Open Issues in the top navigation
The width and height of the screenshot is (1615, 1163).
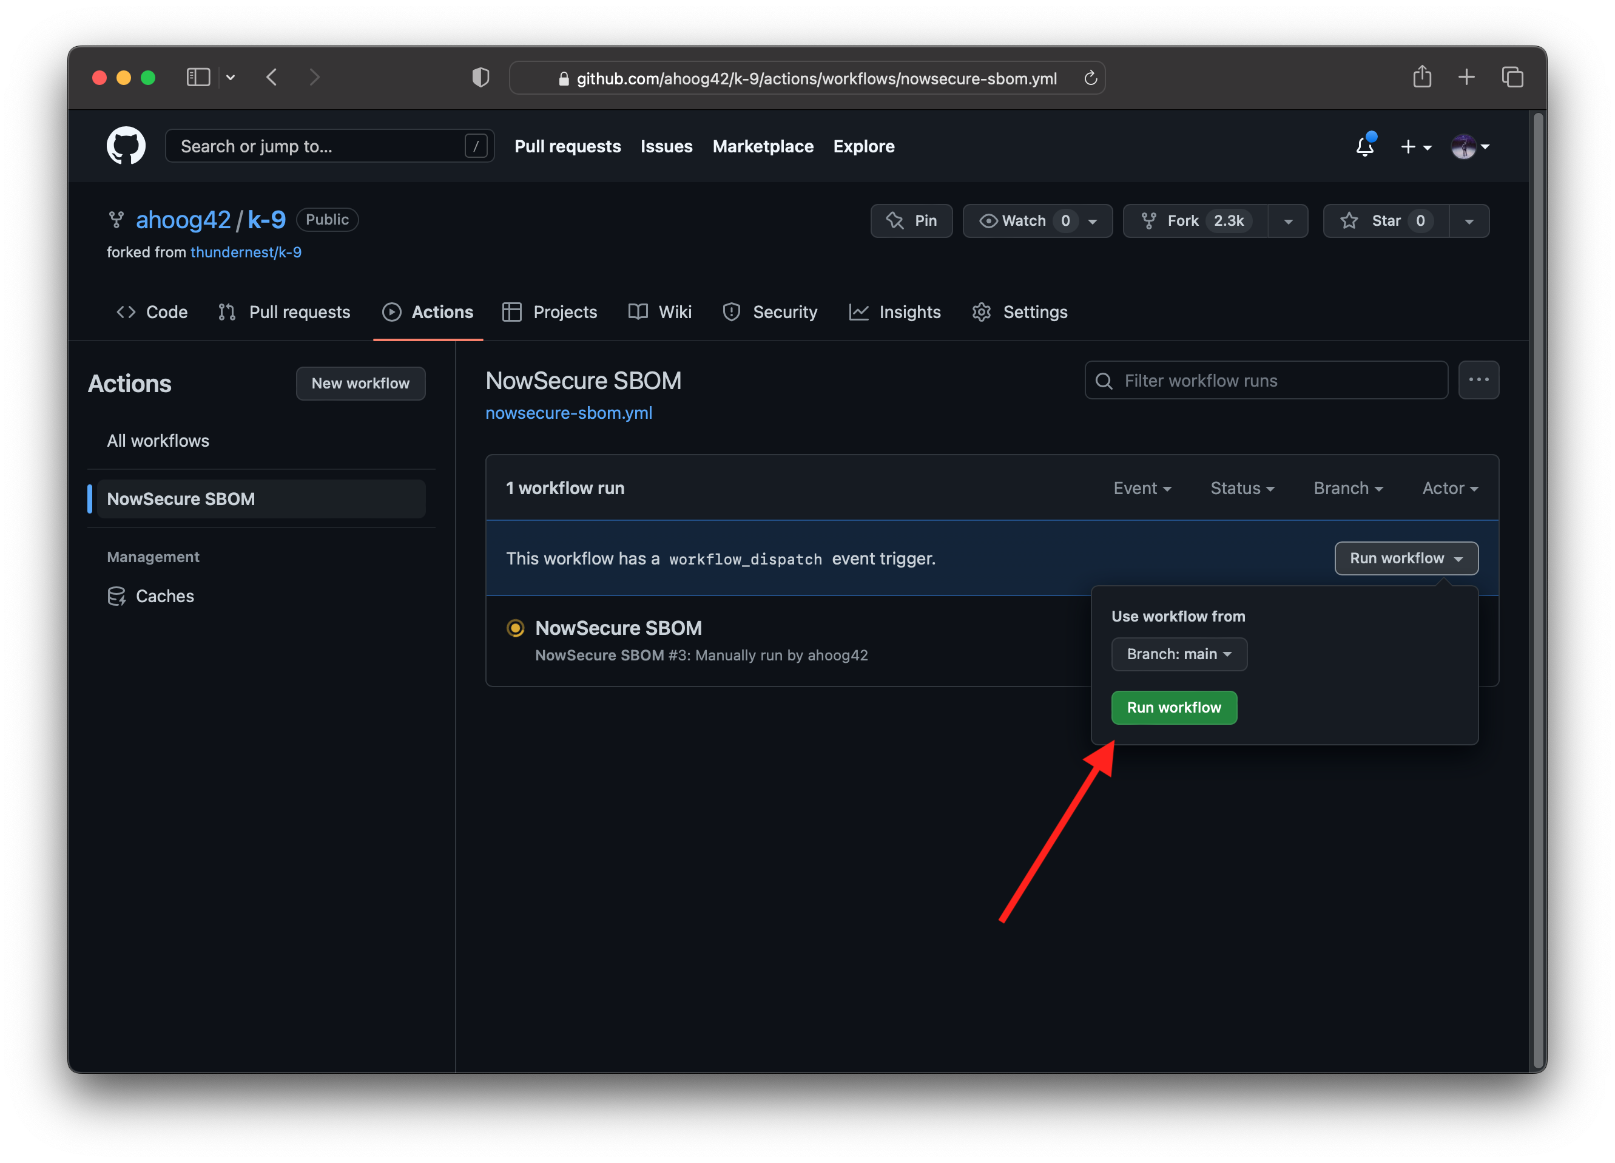click(667, 146)
